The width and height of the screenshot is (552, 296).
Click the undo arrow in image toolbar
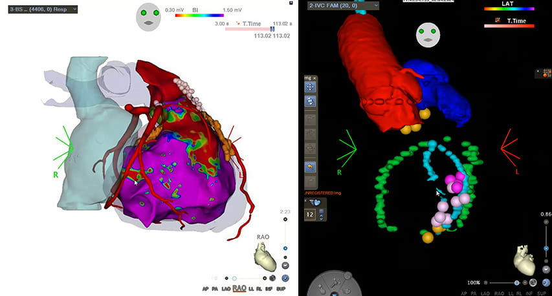tap(310, 167)
